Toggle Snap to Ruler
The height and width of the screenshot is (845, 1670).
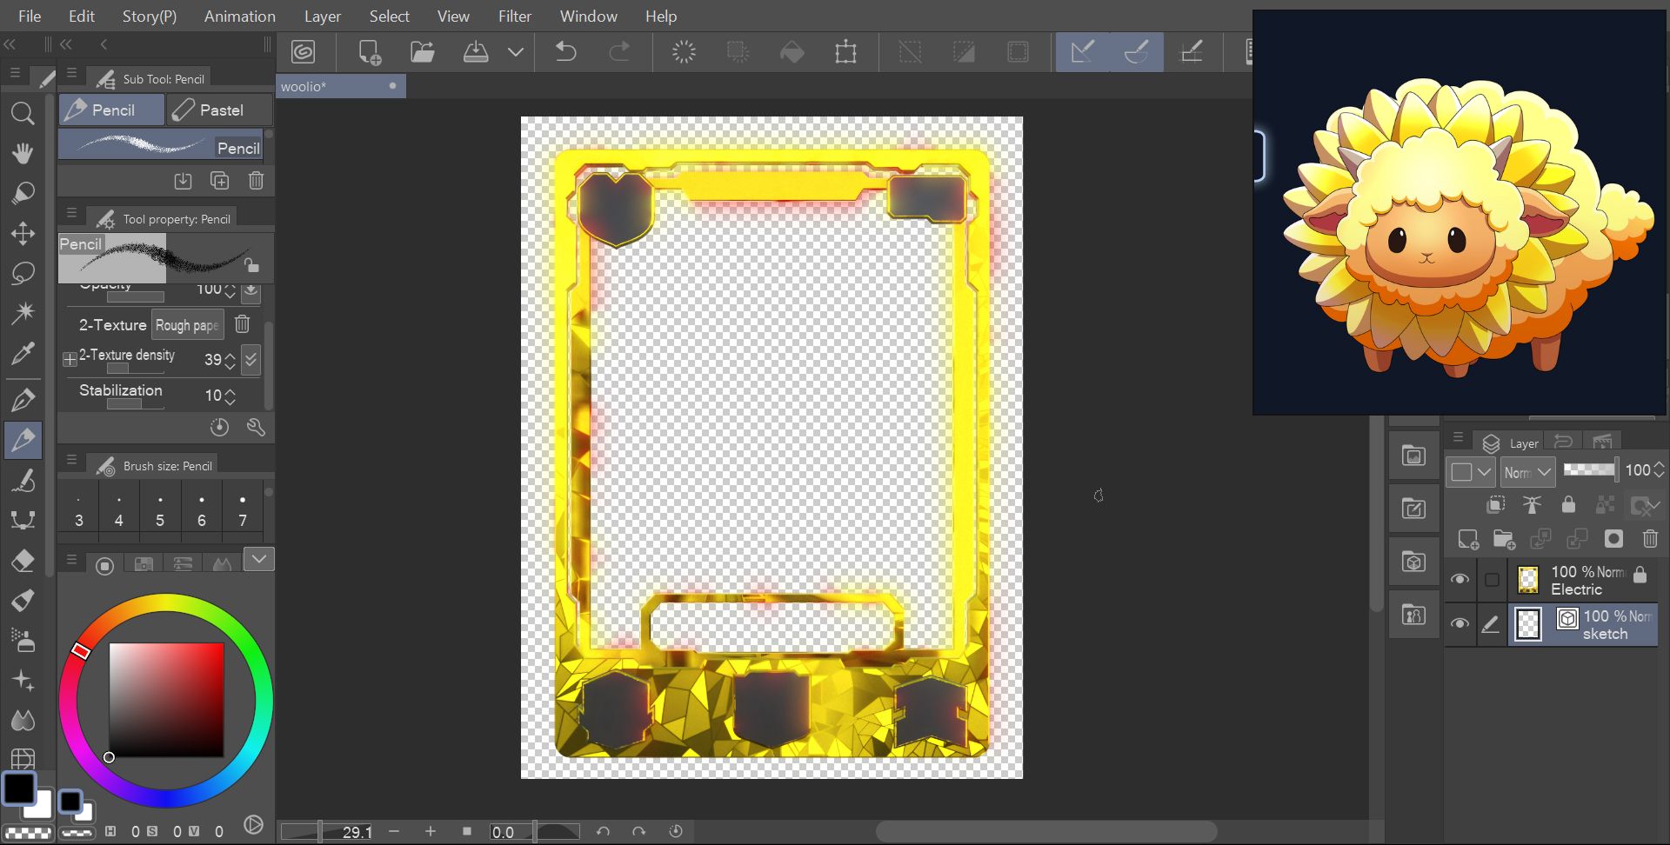pos(1082,52)
